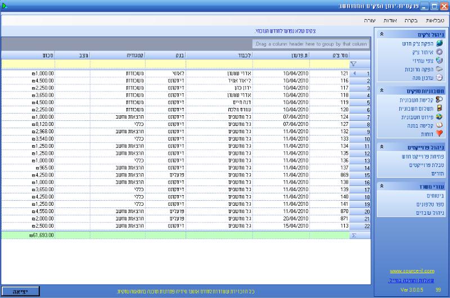Click the globe icon for הפקת צ'ק חדש
This screenshot has width=450, height=298.
[x=439, y=43]
